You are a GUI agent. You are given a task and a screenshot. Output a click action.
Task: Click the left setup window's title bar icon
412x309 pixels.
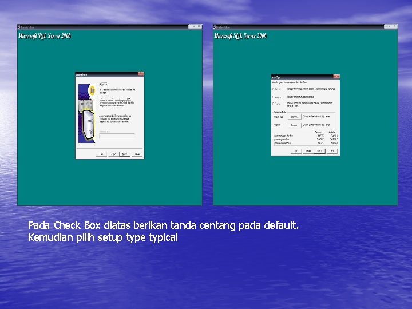pos(19,27)
